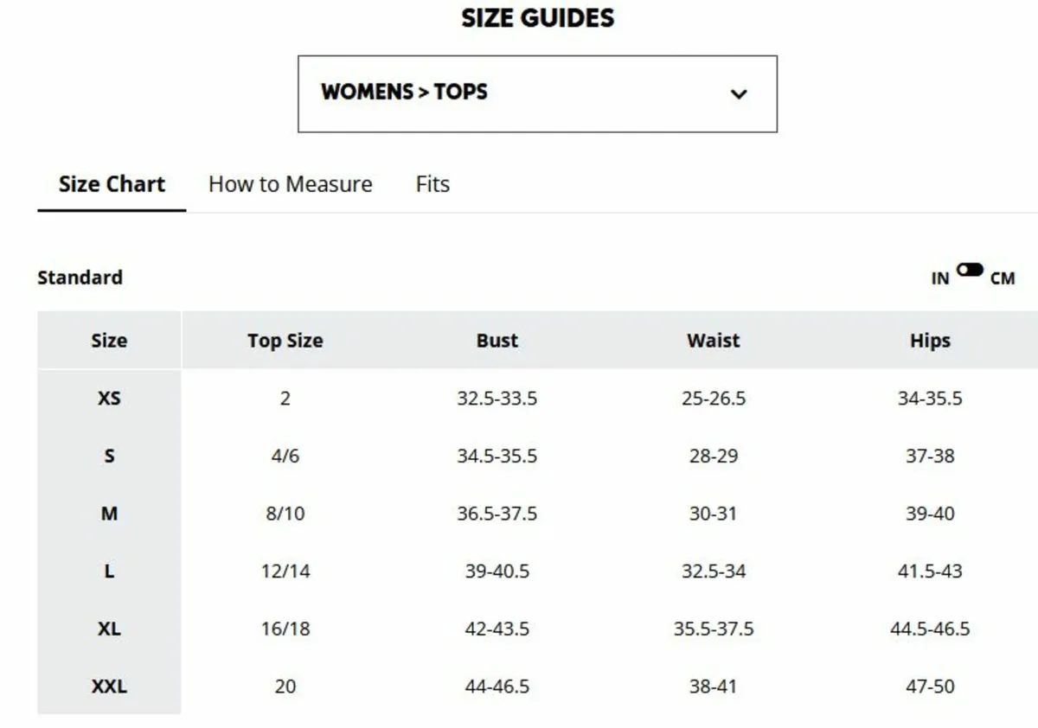
Task: Open the Fits tab
Action: pos(432,184)
